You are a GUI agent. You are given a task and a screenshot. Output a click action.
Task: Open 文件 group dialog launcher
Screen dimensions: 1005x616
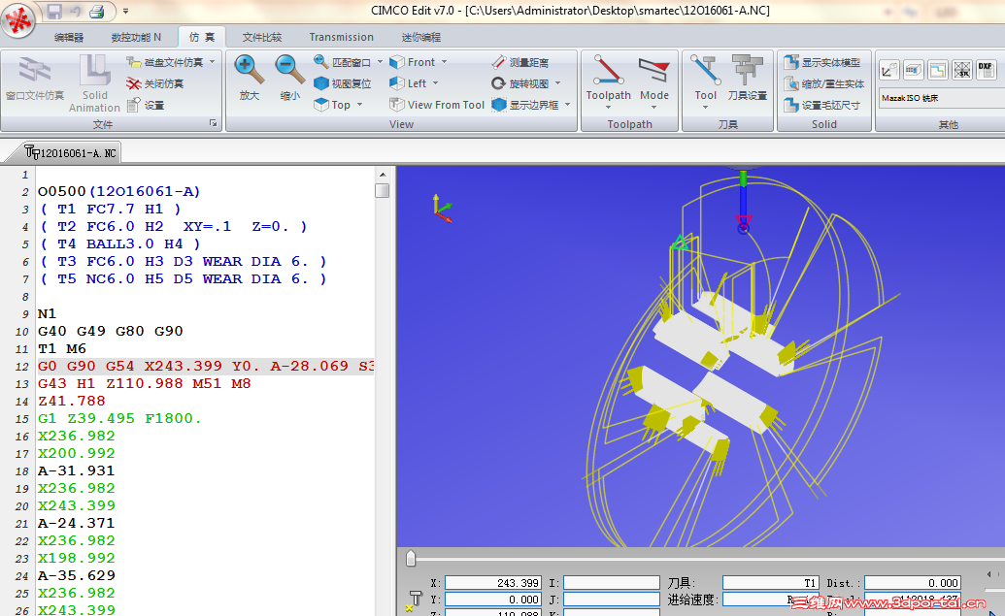pos(213,123)
